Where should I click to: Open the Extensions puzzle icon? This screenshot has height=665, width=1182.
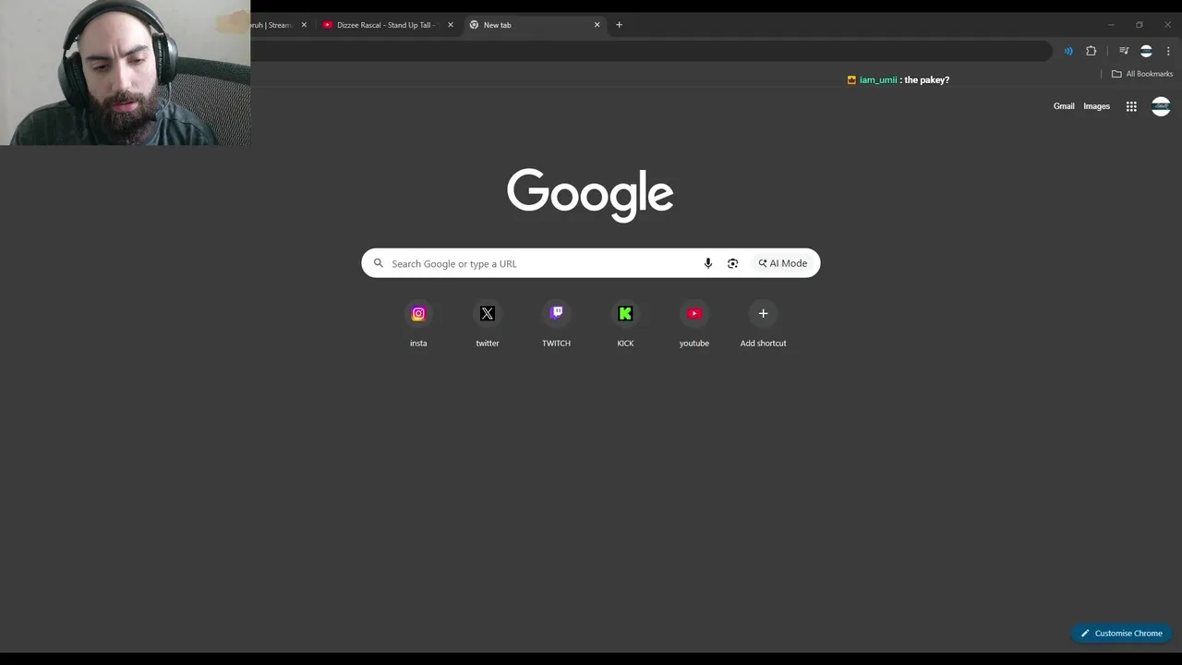pos(1091,51)
